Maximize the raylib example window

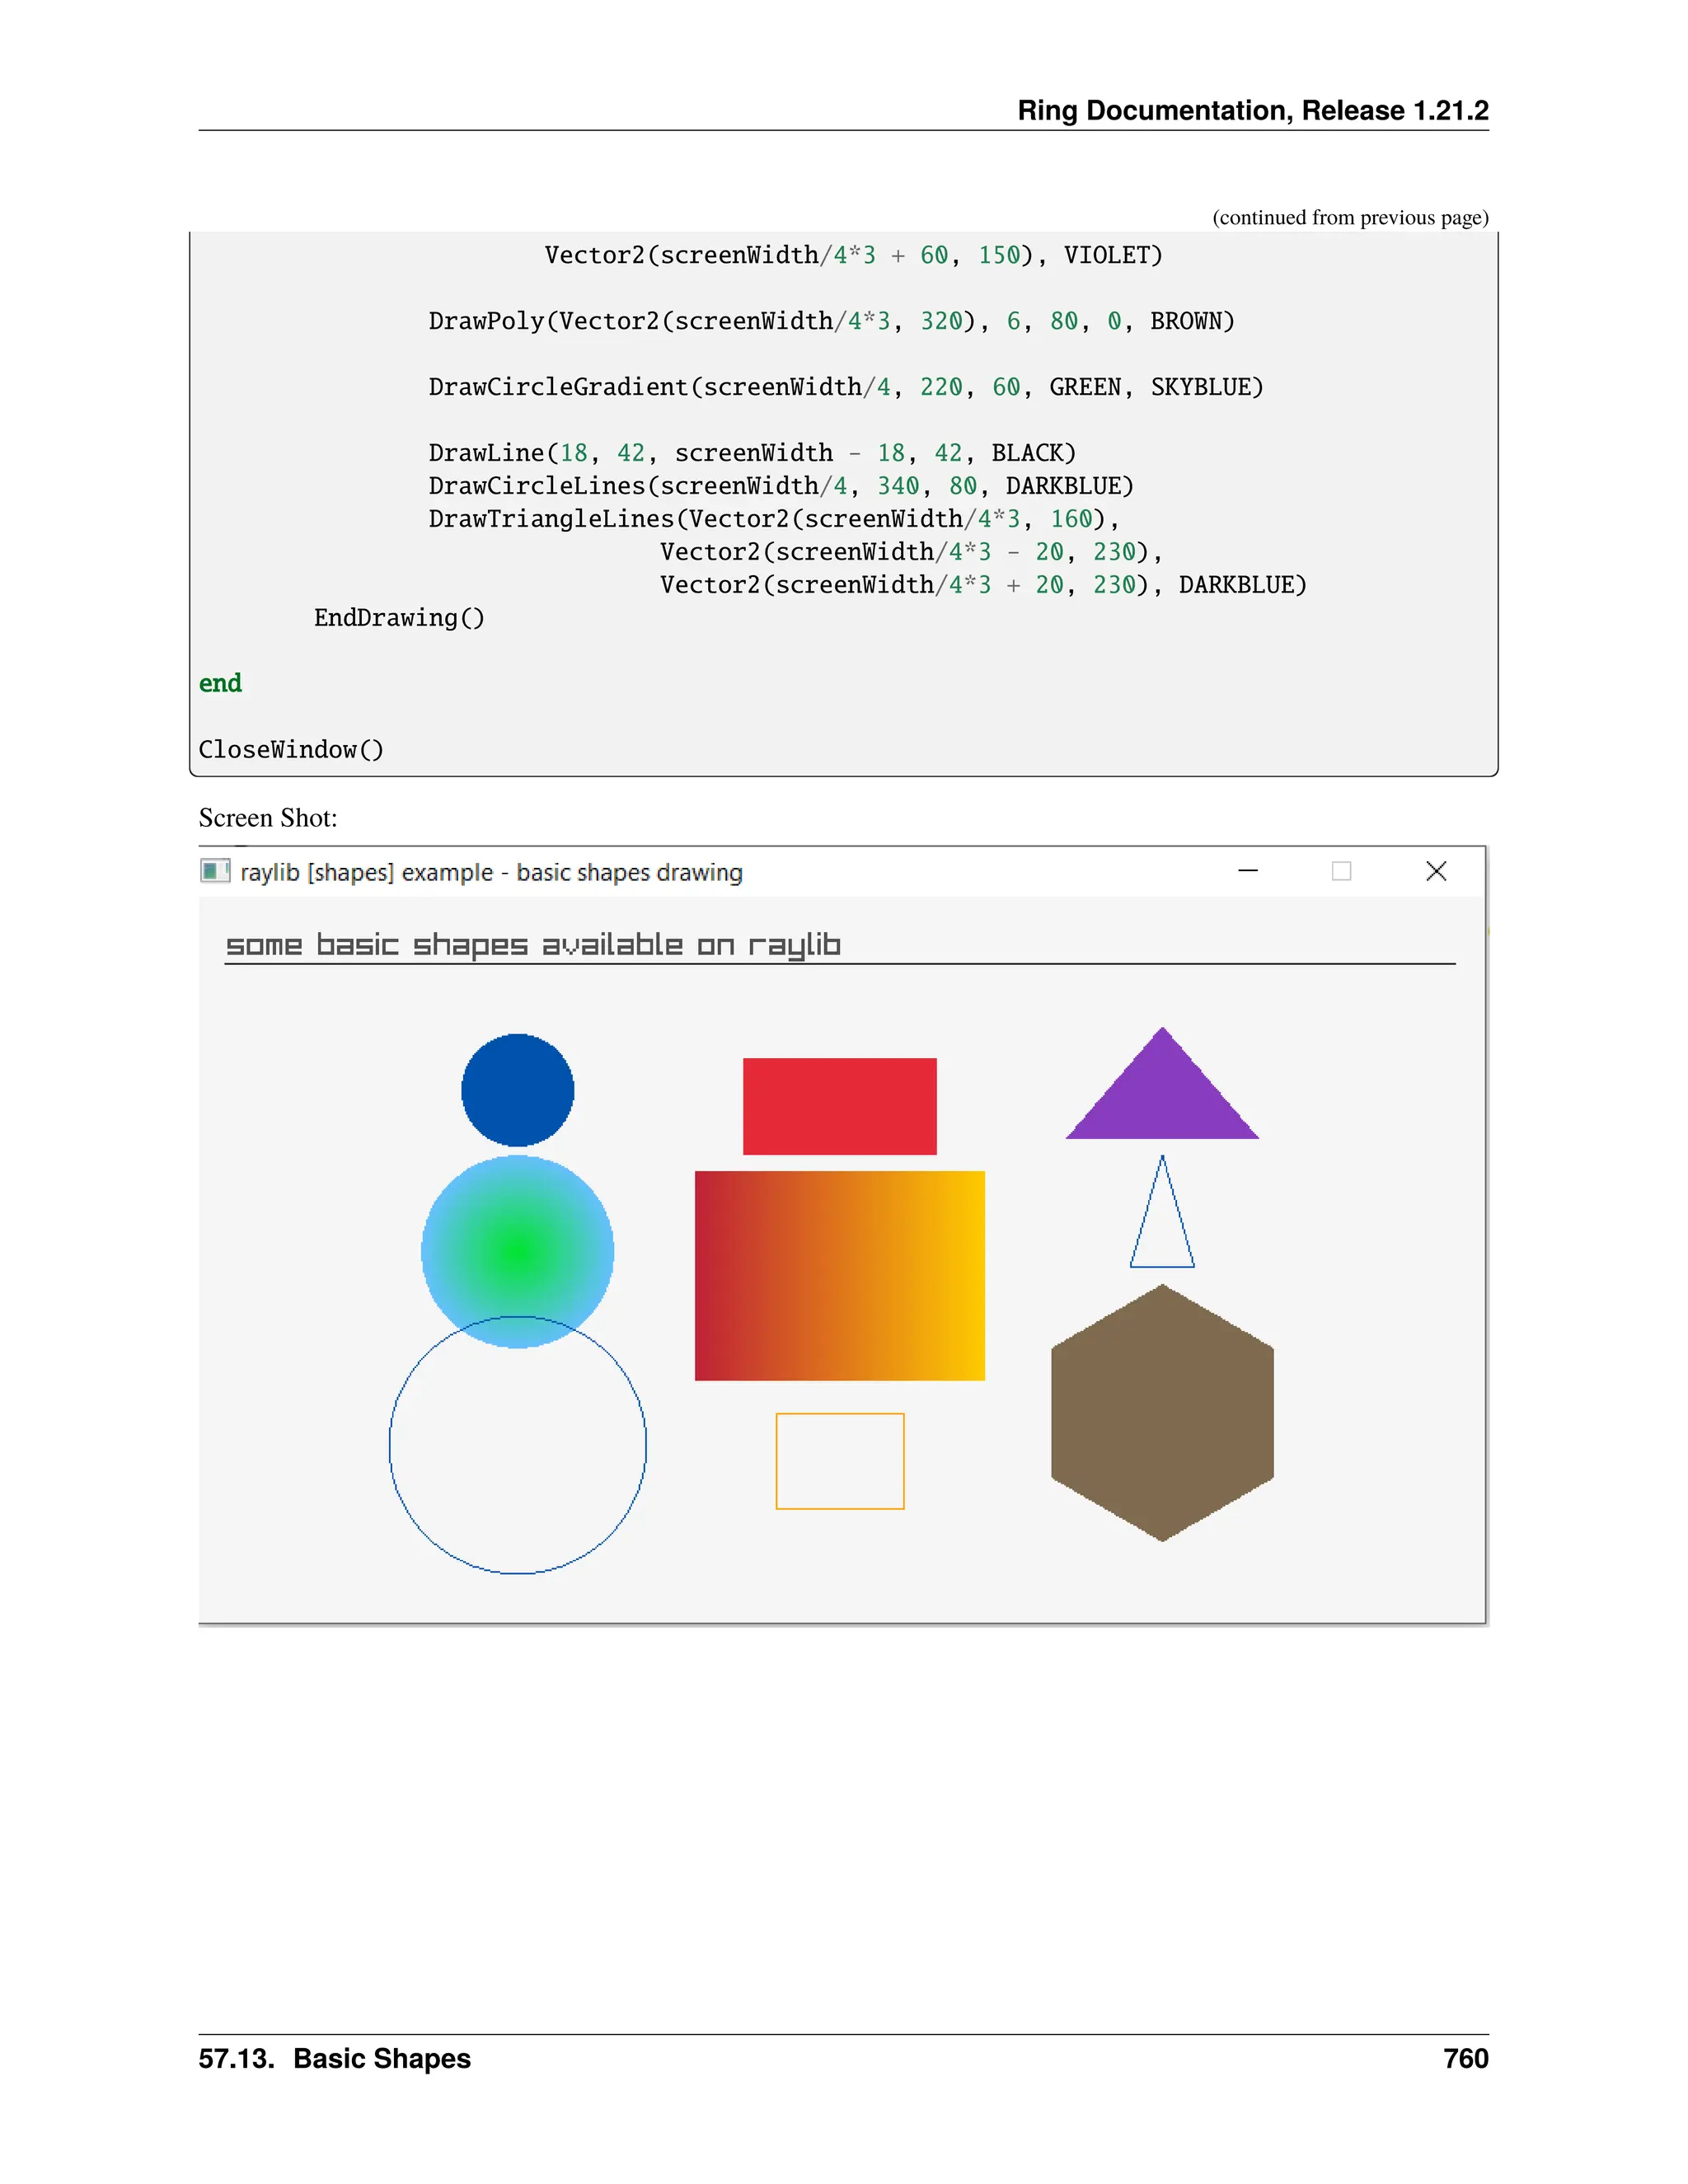1341,871
